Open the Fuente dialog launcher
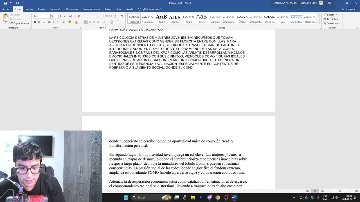The width and height of the screenshot is (360, 202). 81,28
